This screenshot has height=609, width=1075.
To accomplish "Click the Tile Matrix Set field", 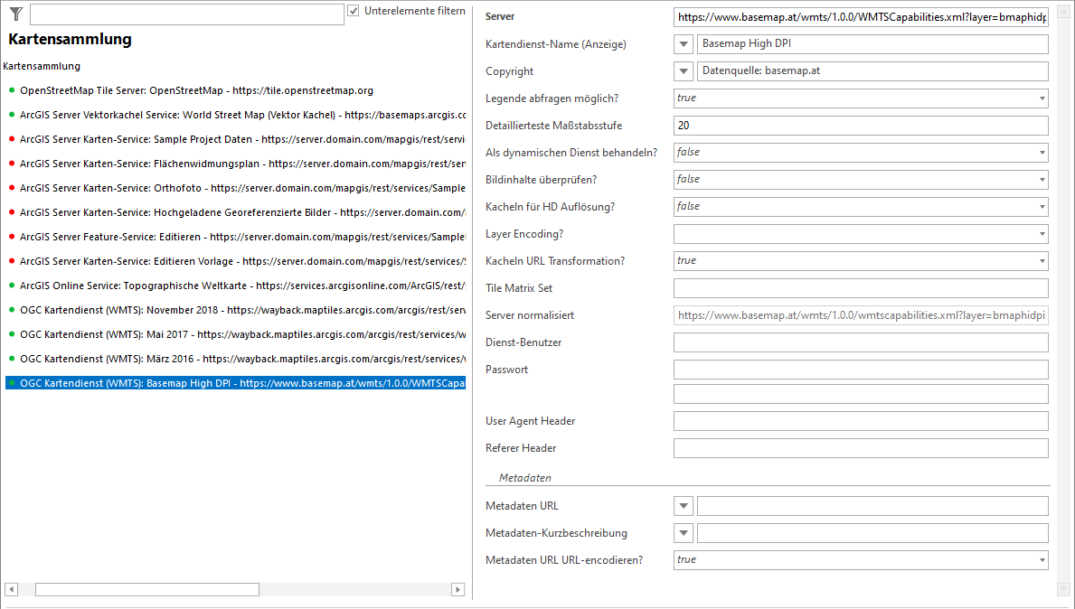I will (860, 288).
